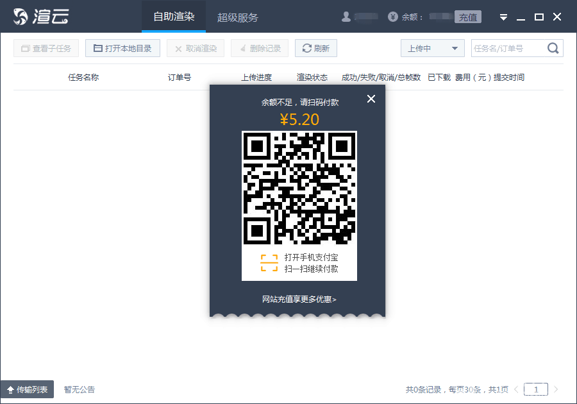Click the 充值 recharge button
577x404 pixels.
(x=468, y=17)
